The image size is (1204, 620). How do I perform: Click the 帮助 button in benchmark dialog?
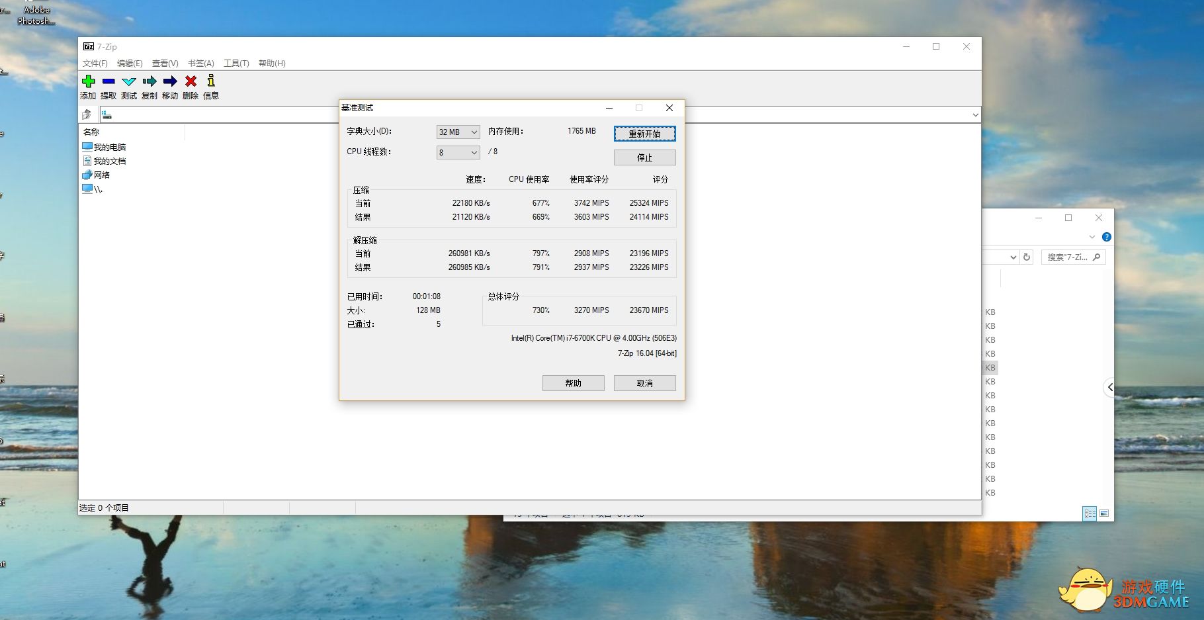pyautogui.click(x=573, y=383)
